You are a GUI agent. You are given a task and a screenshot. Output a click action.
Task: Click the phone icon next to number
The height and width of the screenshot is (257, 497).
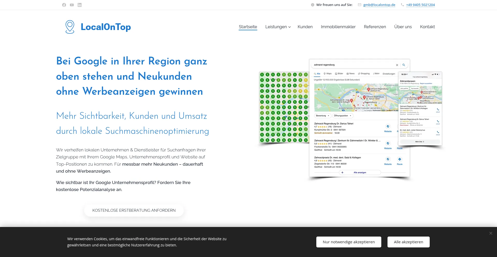pos(402,5)
